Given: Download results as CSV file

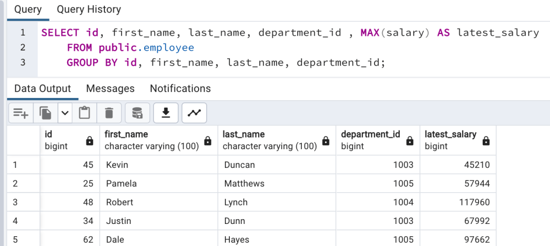Looking at the screenshot, I should click(166, 113).
